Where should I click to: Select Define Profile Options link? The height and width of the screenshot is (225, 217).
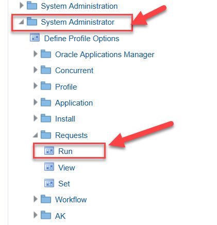tap(81, 38)
